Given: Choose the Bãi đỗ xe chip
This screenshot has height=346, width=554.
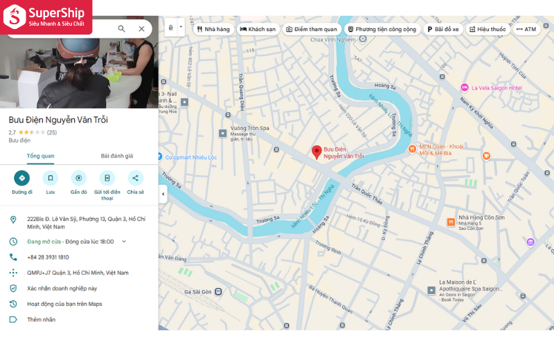Looking at the screenshot, I should click(x=443, y=29).
